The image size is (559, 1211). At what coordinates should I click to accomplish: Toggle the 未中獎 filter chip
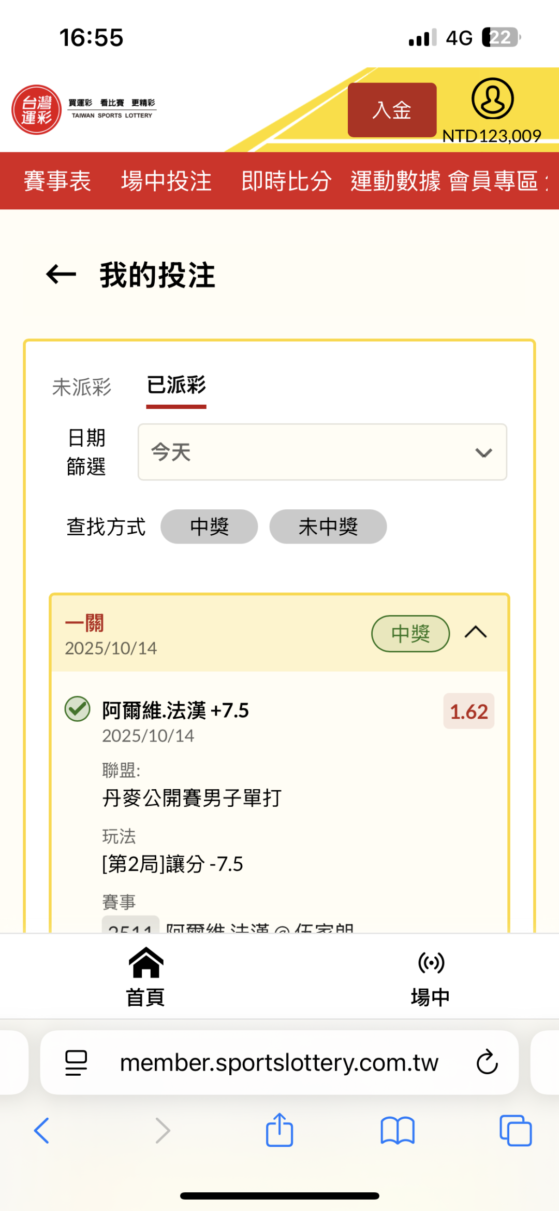[328, 526]
